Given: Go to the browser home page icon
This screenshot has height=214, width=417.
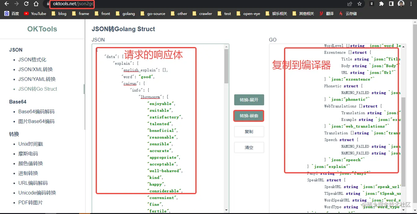Looking at the screenshot, I should (x=36, y=4).
